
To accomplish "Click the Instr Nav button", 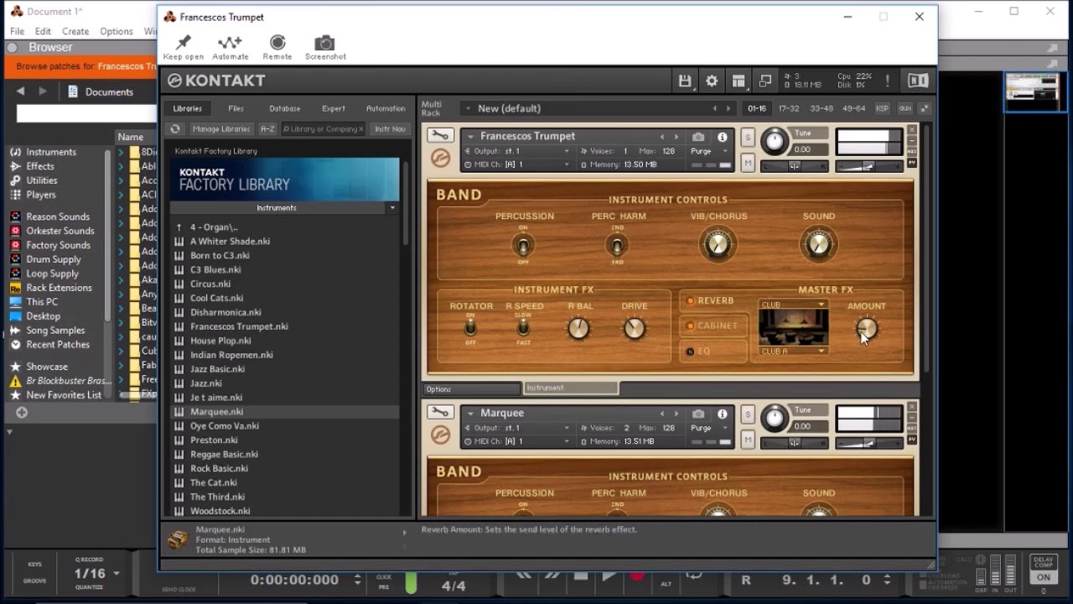I will click(390, 129).
